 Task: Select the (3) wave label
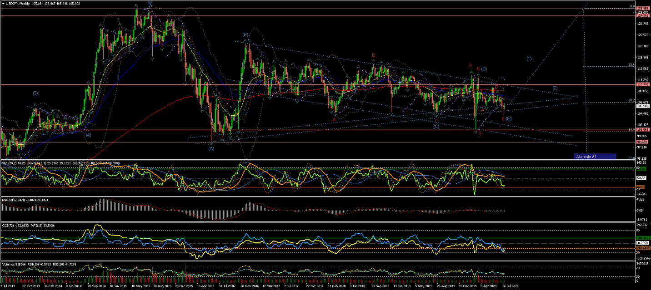pyautogui.click(x=35, y=93)
